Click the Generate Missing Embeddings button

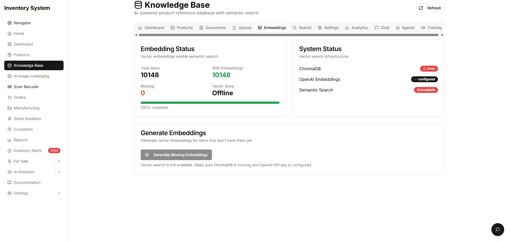176,155
